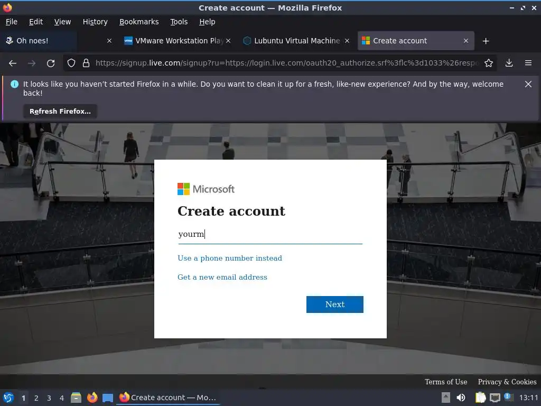Screen dimensions: 541x406
Task: Switch to workspace 3
Action: tap(49, 398)
